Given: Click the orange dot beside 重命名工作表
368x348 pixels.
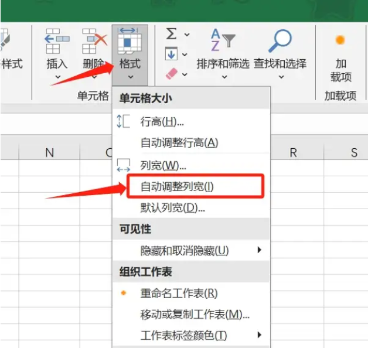Looking at the screenshot, I should [x=124, y=292].
